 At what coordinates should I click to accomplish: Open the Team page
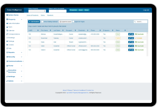pos(9,27)
